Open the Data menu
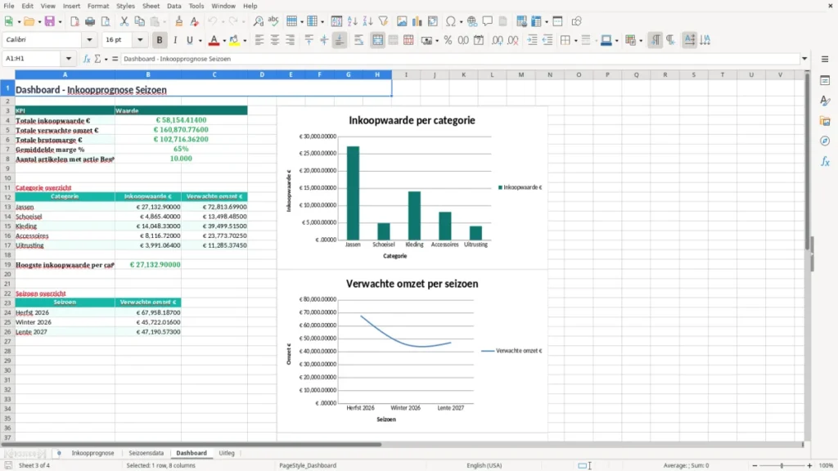The width and height of the screenshot is (838, 471). pyautogui.click(x=173, y=6)
